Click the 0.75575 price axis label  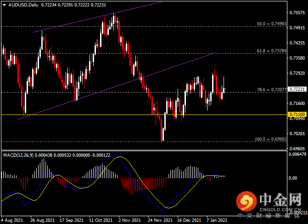297,12
